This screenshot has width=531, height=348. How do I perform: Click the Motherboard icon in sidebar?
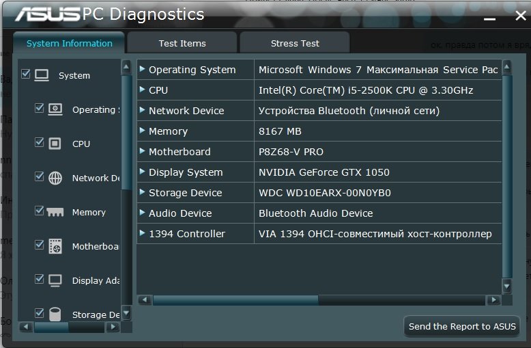[55, 246]
